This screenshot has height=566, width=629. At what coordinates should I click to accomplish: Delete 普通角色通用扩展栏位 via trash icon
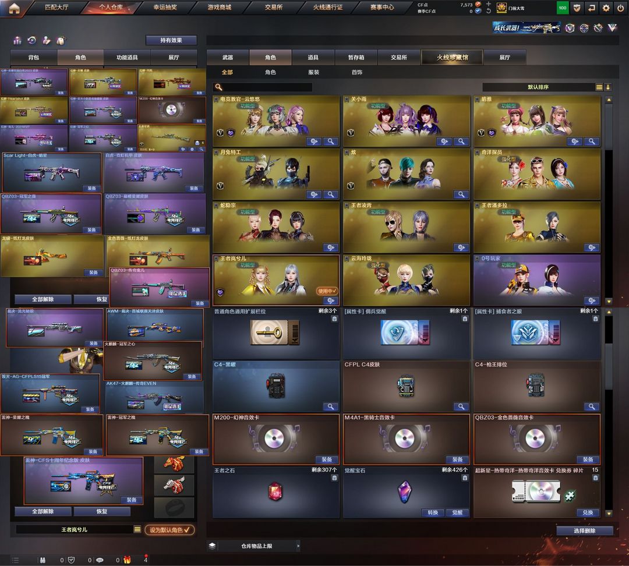[x=334, y=319]
